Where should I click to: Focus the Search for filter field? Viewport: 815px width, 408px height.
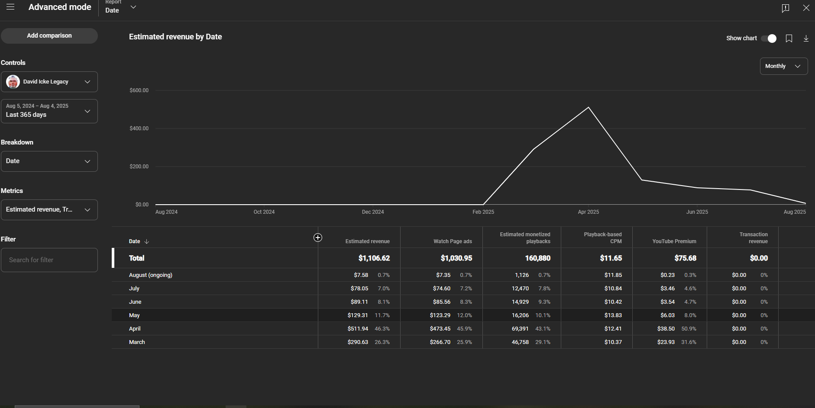point(49,260)
